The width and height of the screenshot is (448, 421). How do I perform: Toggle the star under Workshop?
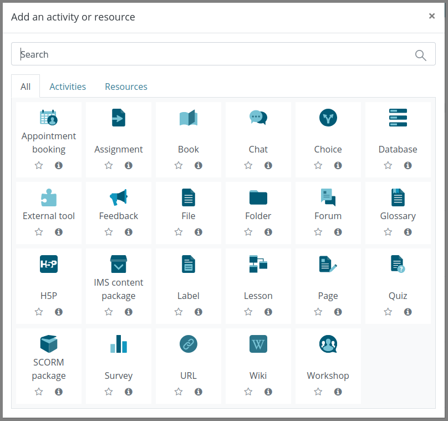[318, 392]
